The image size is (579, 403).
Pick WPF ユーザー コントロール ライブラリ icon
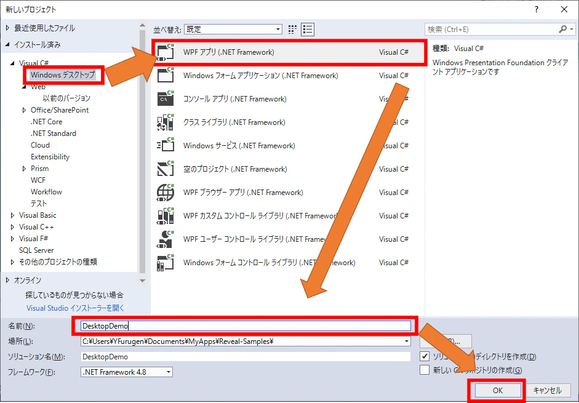(x=166, y=239)
